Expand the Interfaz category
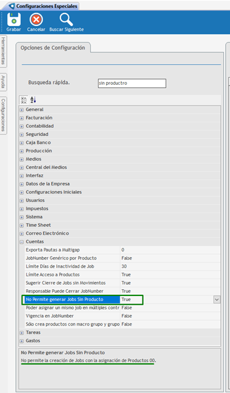Image resolution: width=230 pixels, height=393 pixels. [22, 176]
